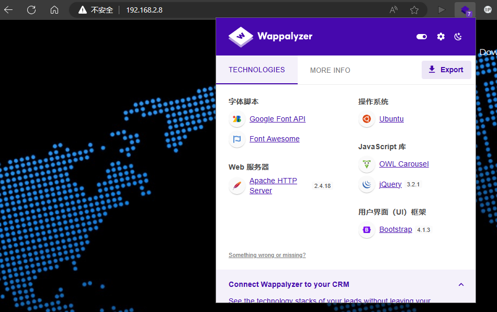Click the Export button
The height and width of the screenshot is (312, 497).
[x=446, y=70]
